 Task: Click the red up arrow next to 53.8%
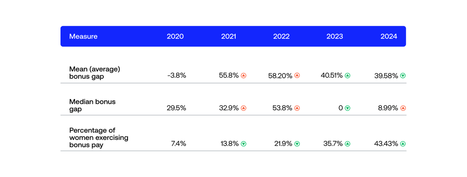point(297,108)
